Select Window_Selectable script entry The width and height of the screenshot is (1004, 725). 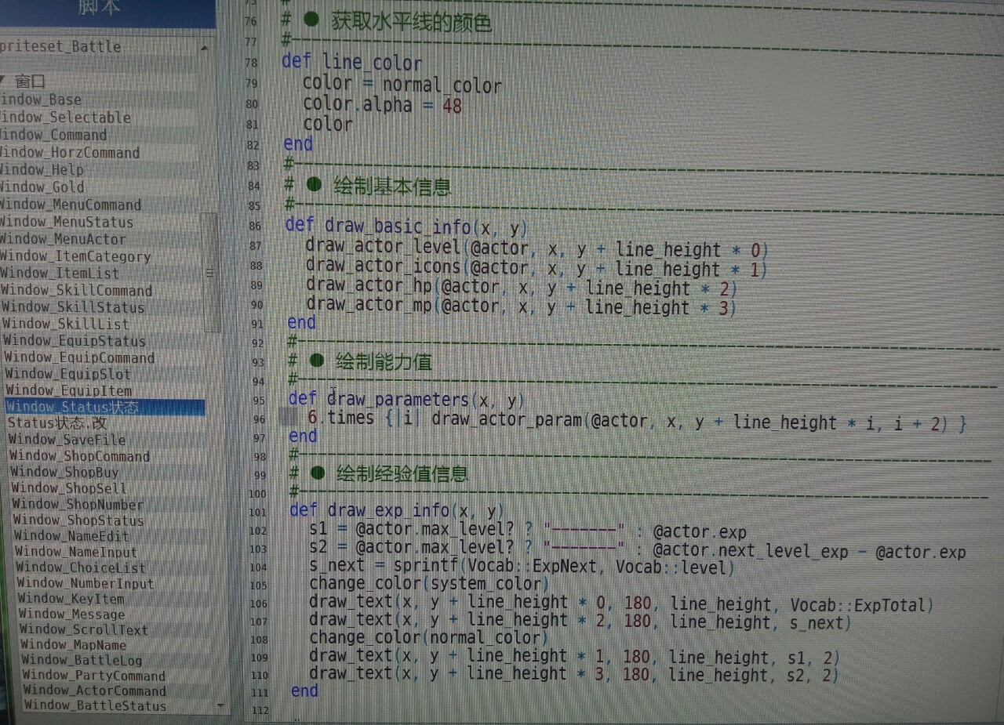[x=65, y=118]
